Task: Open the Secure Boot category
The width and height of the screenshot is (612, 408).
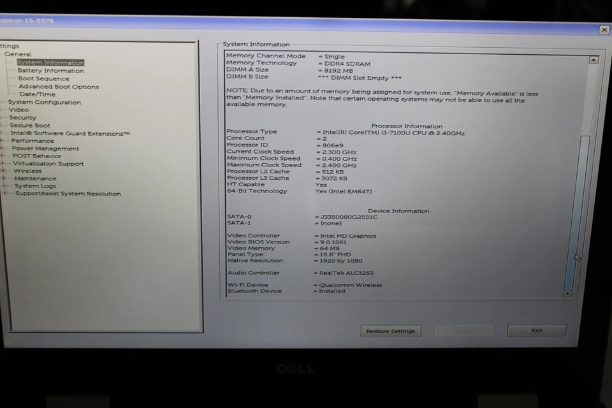Action: click(x=30, y=126)
